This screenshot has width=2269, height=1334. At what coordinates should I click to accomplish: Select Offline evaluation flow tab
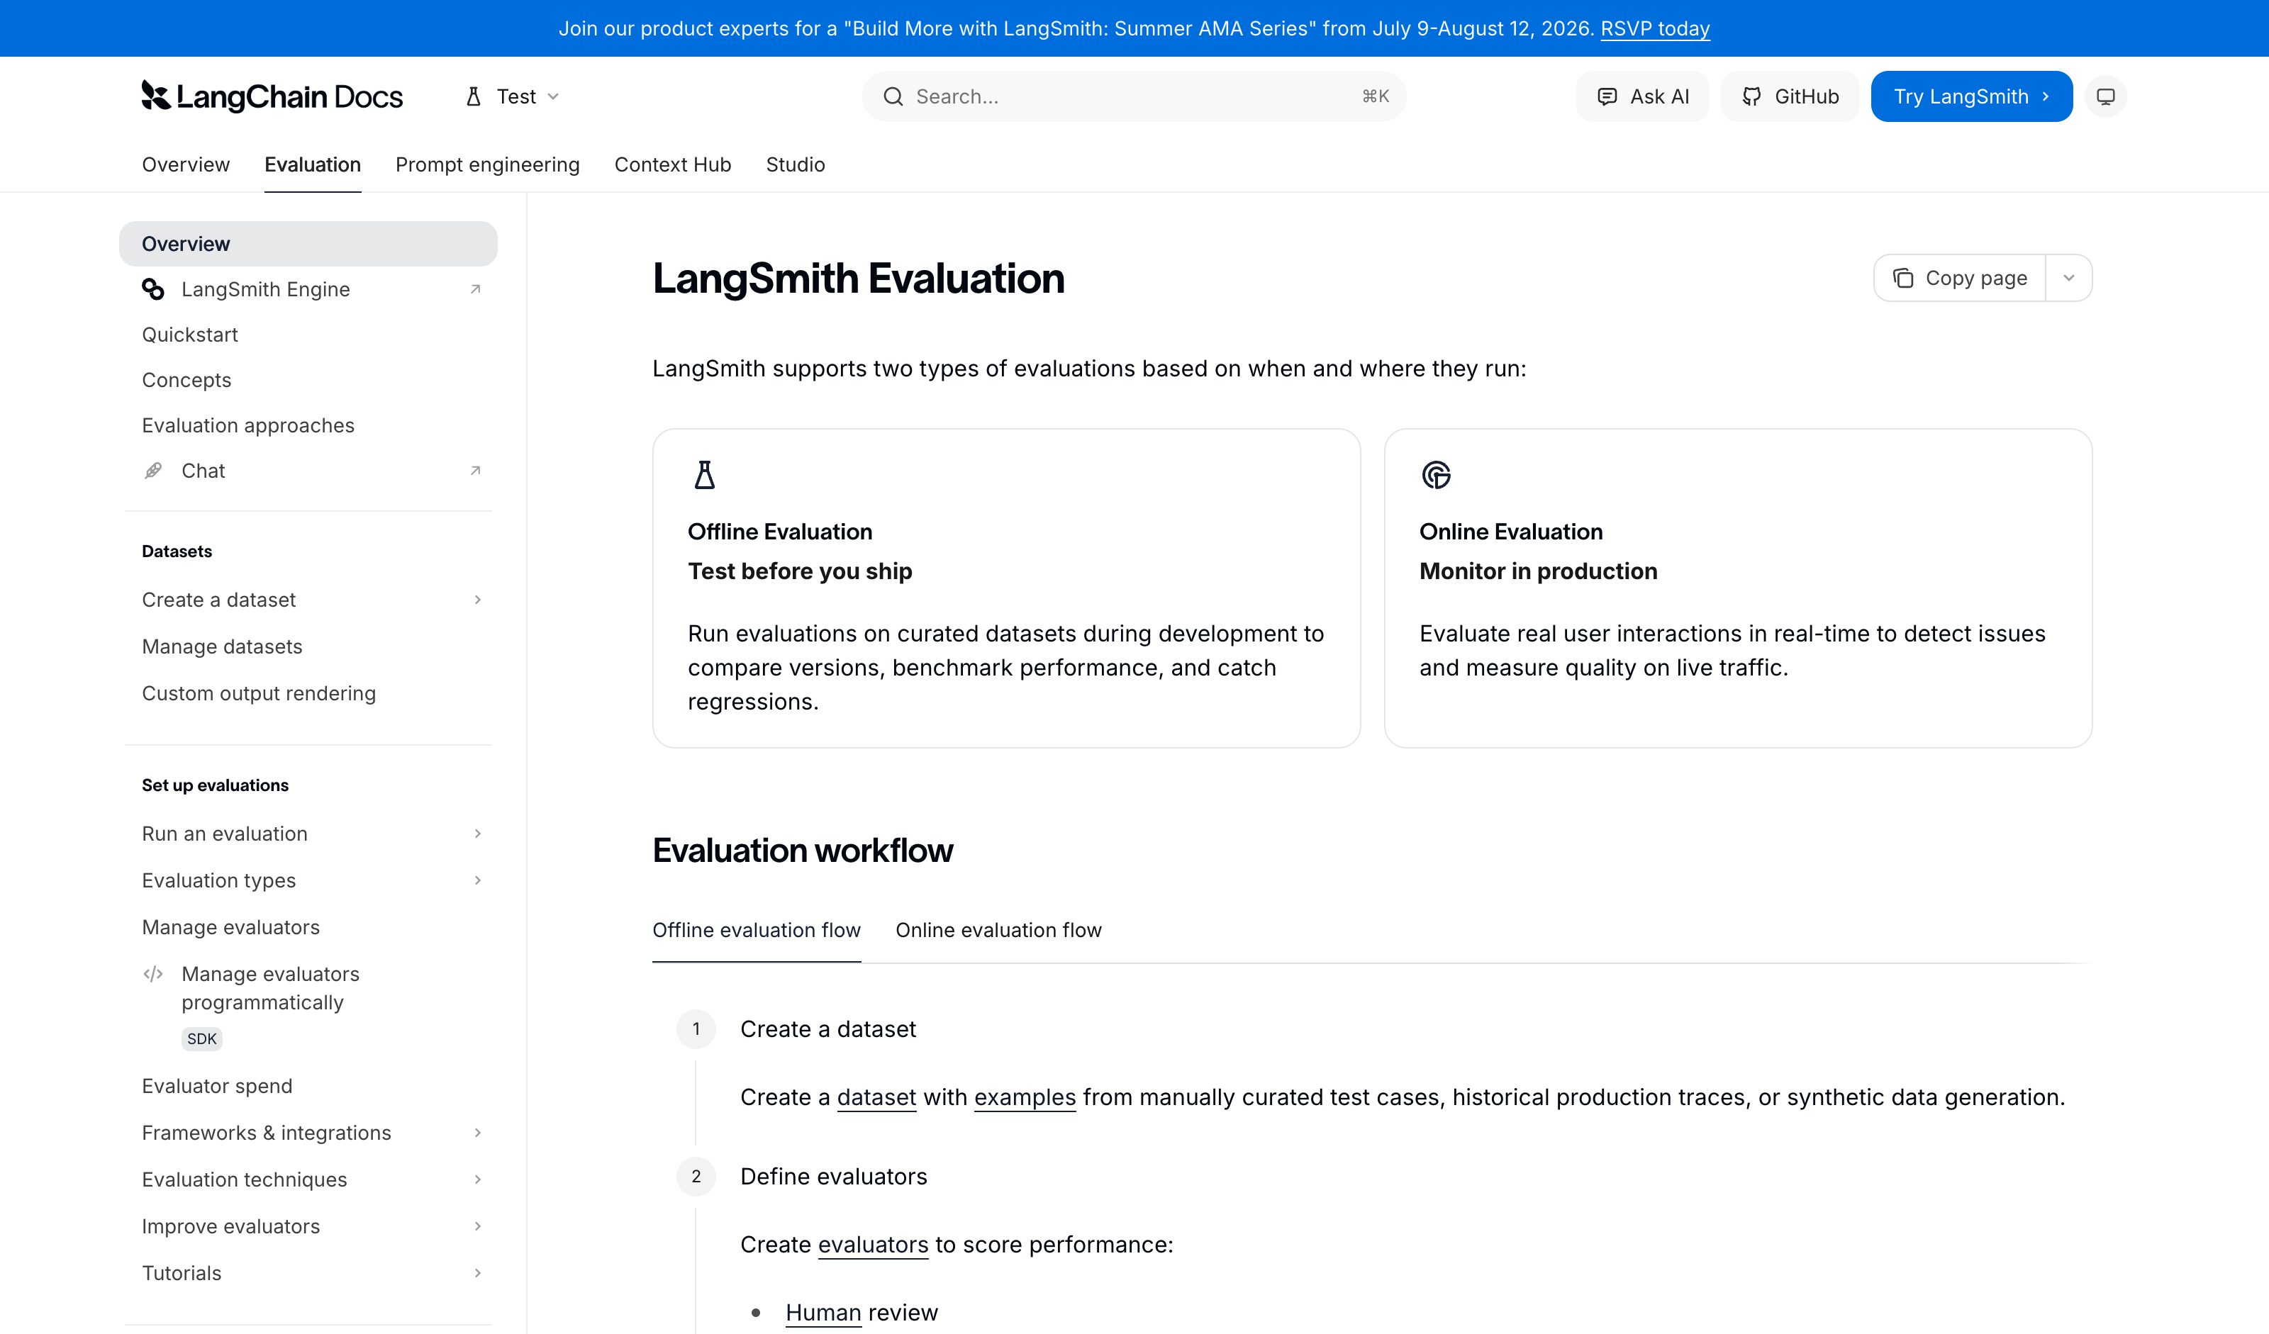[757, 930]
